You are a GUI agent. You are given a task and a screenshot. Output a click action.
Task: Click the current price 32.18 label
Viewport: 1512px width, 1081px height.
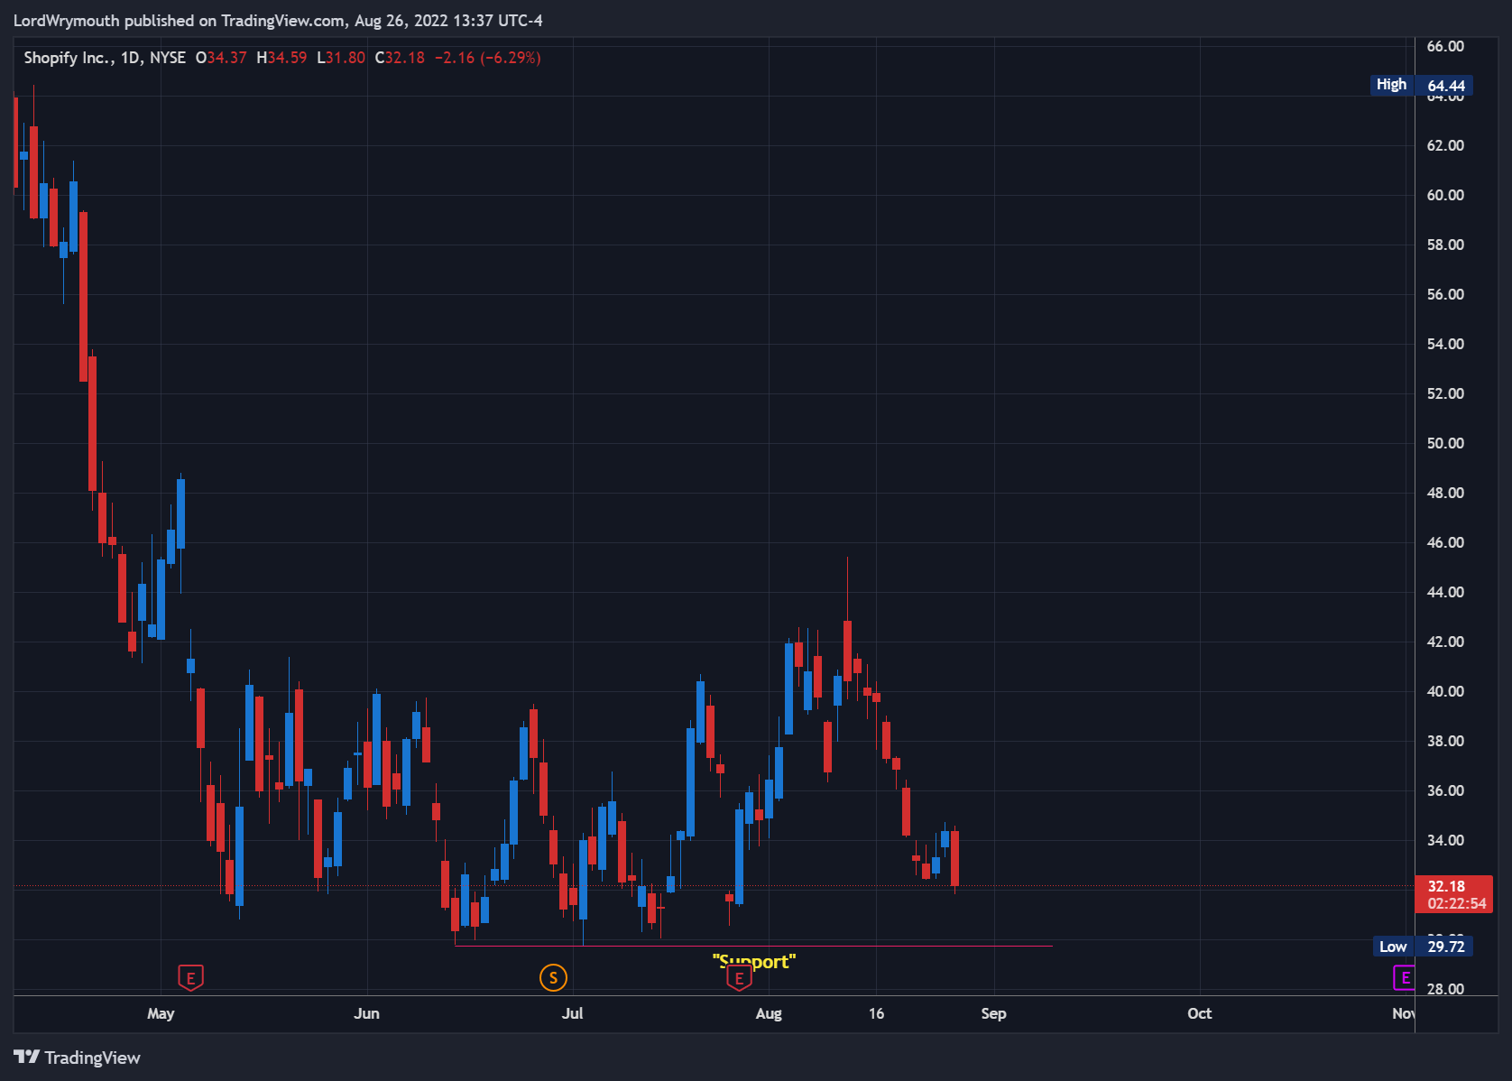1454,894
